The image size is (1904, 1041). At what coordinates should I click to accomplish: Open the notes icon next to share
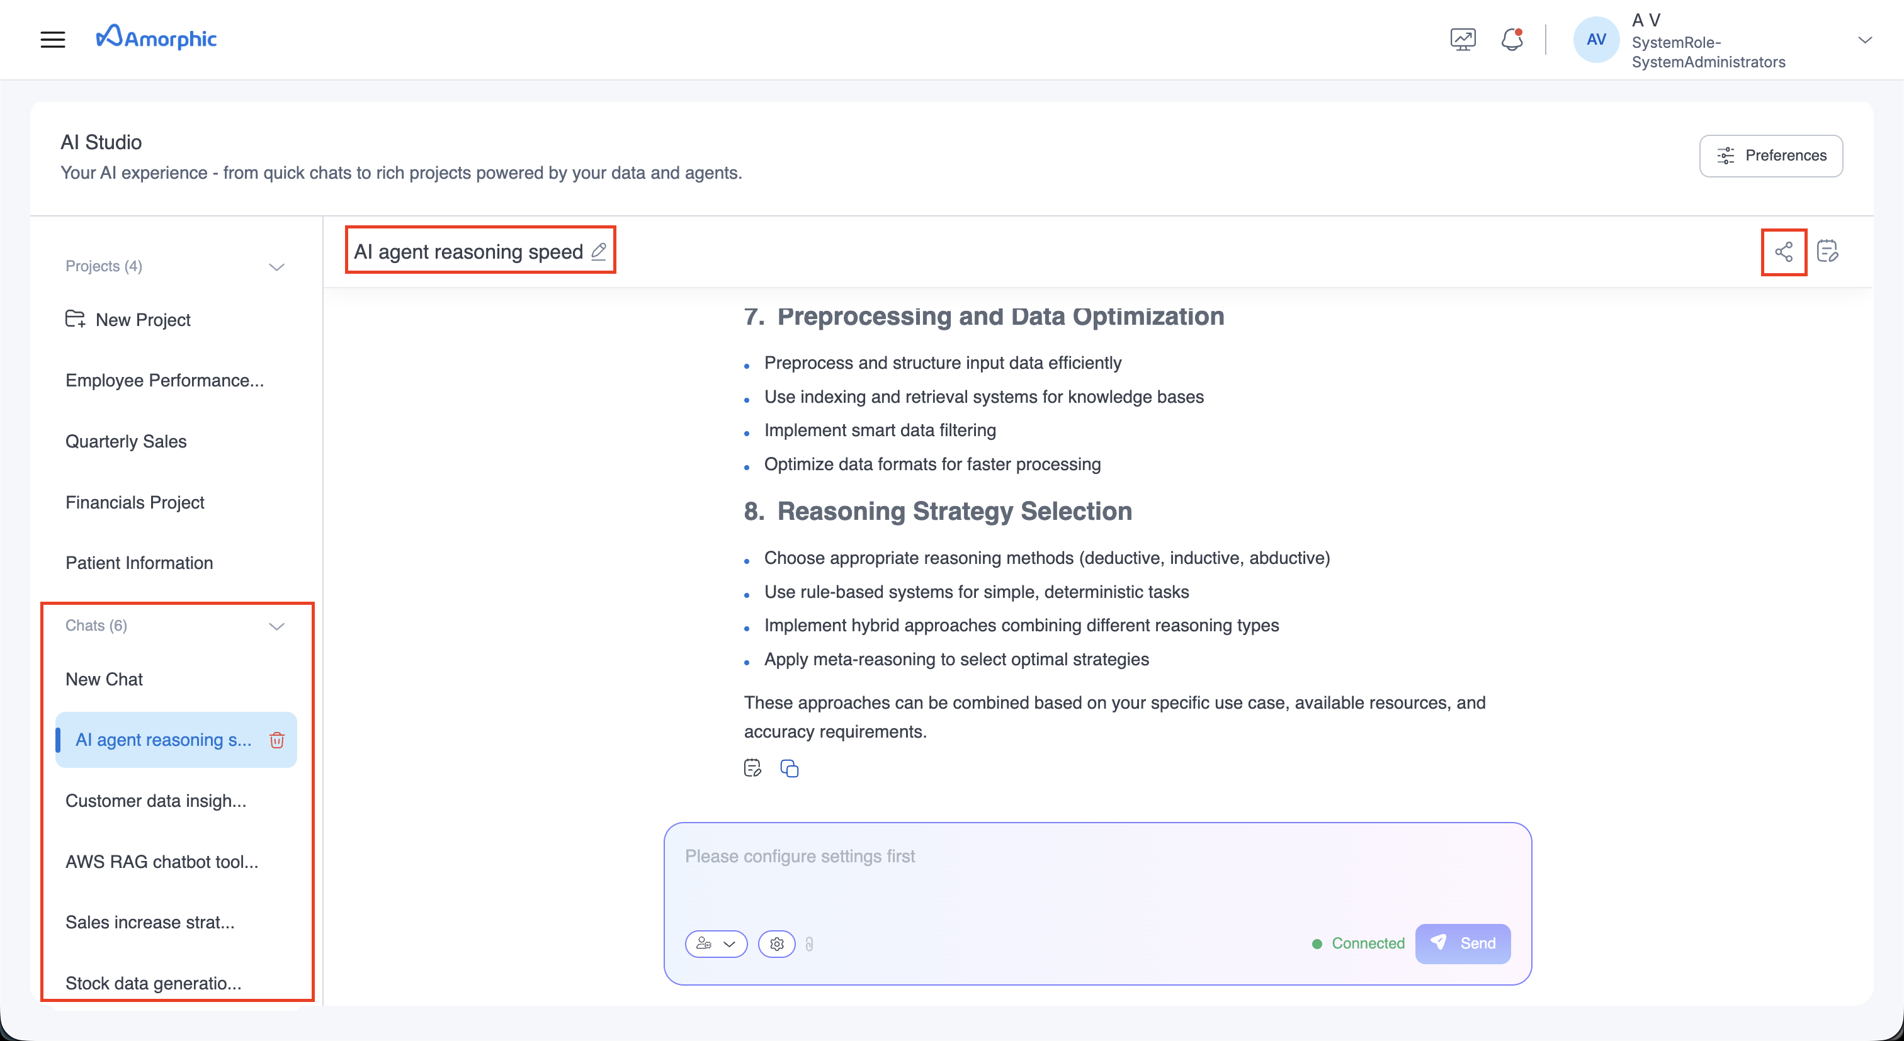(1828, 251)
